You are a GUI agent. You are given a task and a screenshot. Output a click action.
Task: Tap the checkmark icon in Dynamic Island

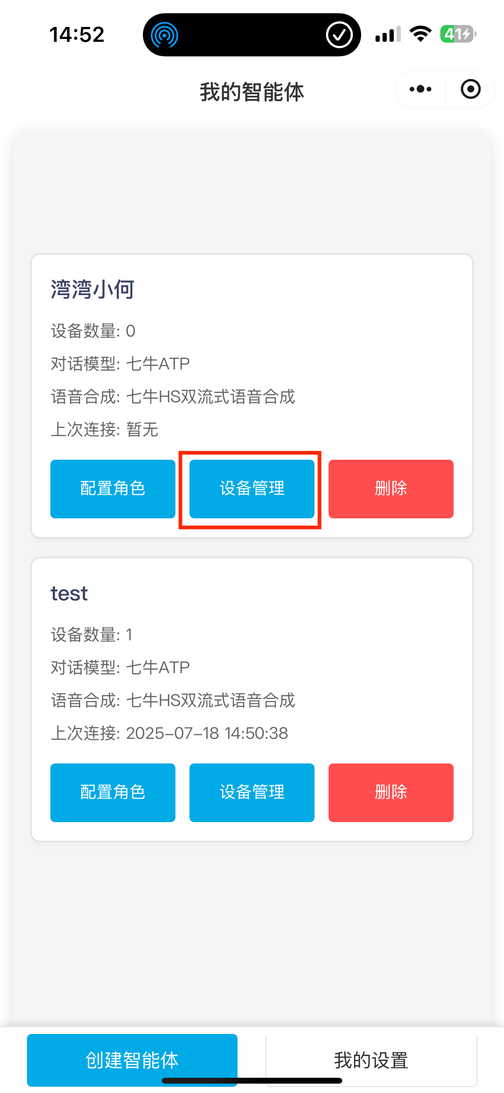tap(339, 35)
